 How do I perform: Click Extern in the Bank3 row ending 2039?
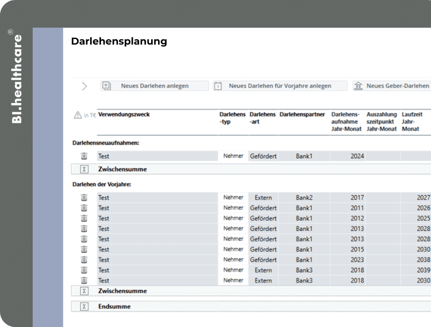[x=263, y=271]
